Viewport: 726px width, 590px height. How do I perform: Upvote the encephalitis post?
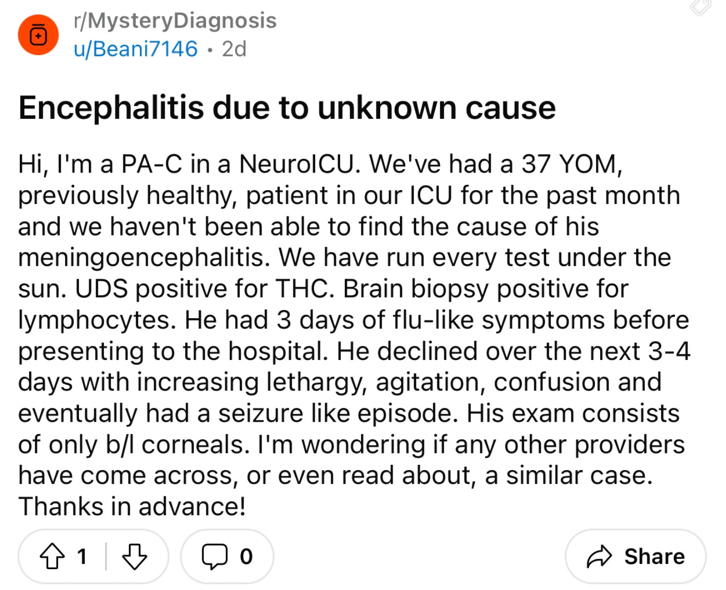pyautogui.click(x=53, y=556)
